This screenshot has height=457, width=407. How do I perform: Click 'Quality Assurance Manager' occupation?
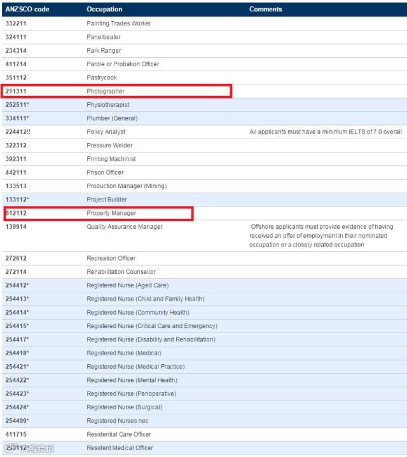[x=125, y=227]
